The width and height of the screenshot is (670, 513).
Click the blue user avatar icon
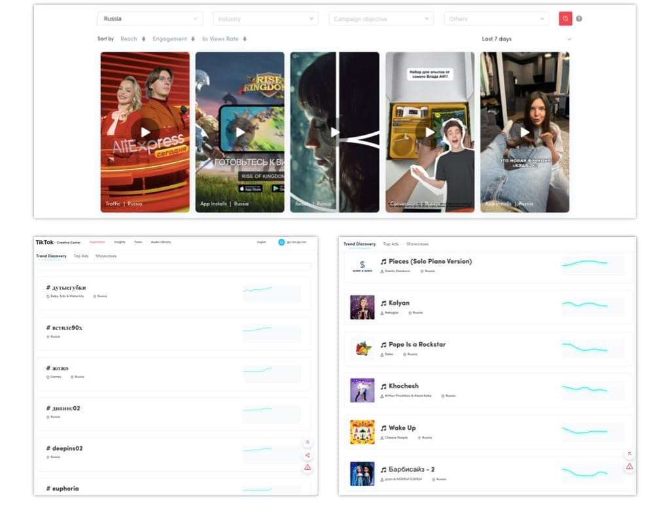[282, 241]
